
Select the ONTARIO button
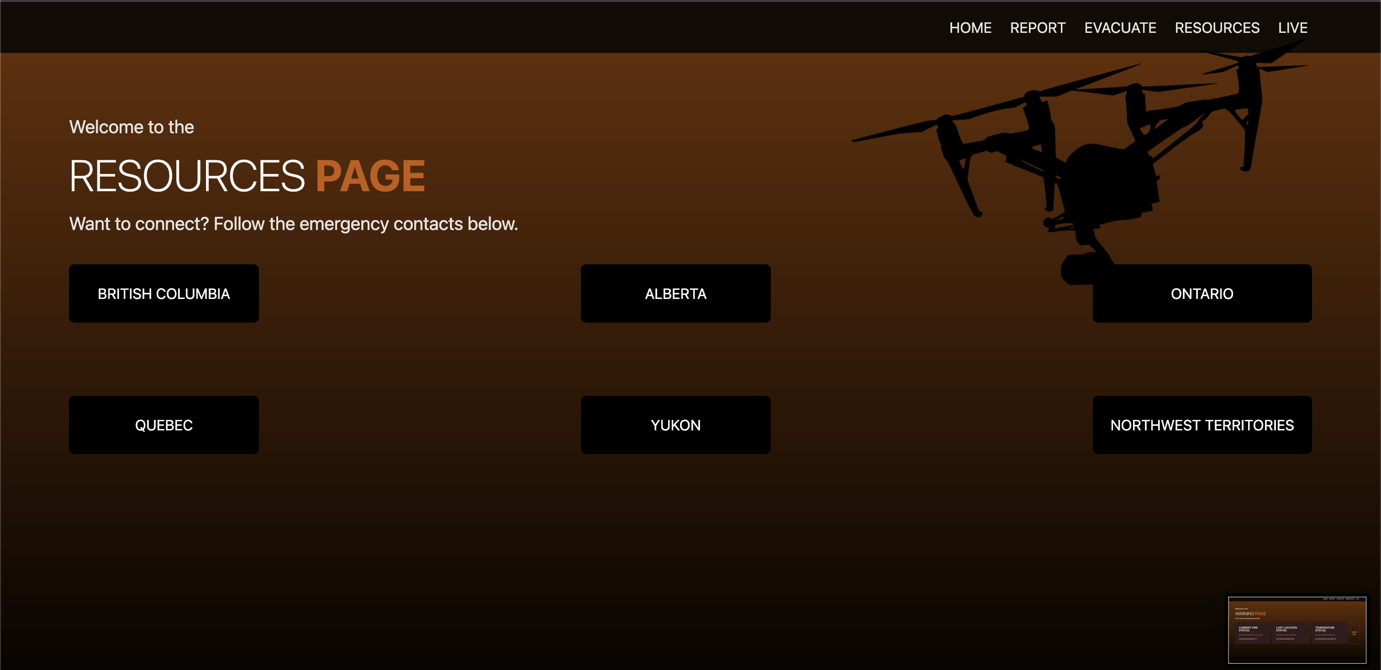point(1202,293)
